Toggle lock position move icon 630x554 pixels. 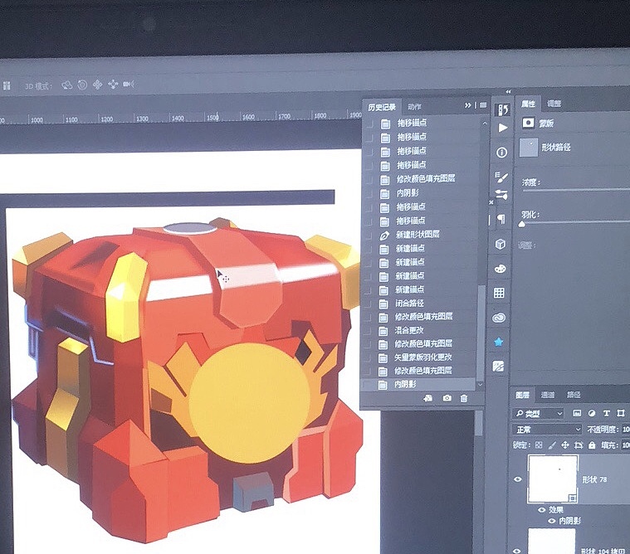[565, 445]
